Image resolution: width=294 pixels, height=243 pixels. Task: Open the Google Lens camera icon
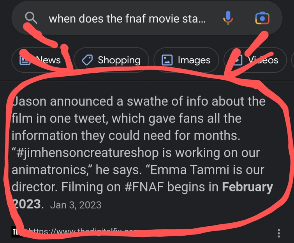coord(262,18)
